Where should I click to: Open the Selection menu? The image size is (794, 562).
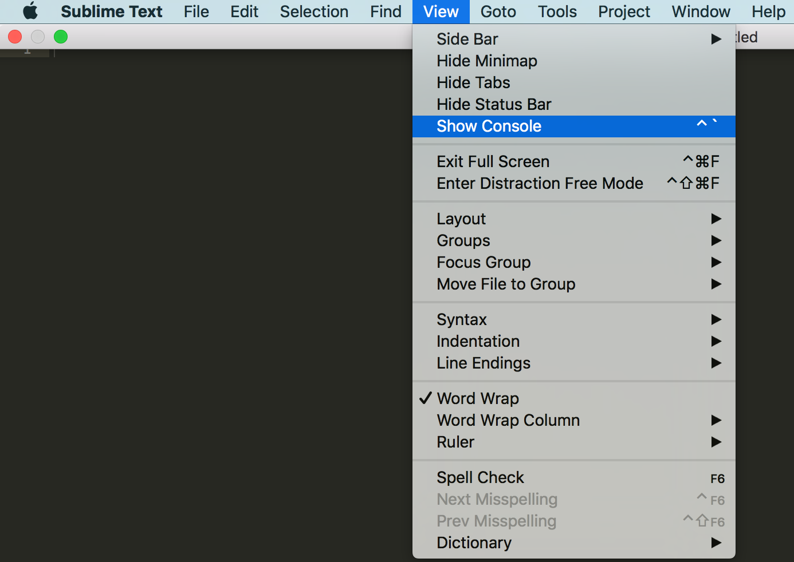314,11
